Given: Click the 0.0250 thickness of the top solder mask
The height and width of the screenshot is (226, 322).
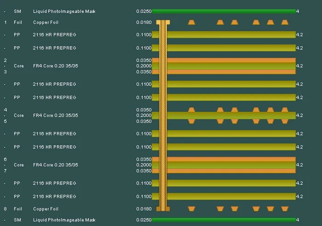Looking at the screenshot, I should (x=143, y=11).
